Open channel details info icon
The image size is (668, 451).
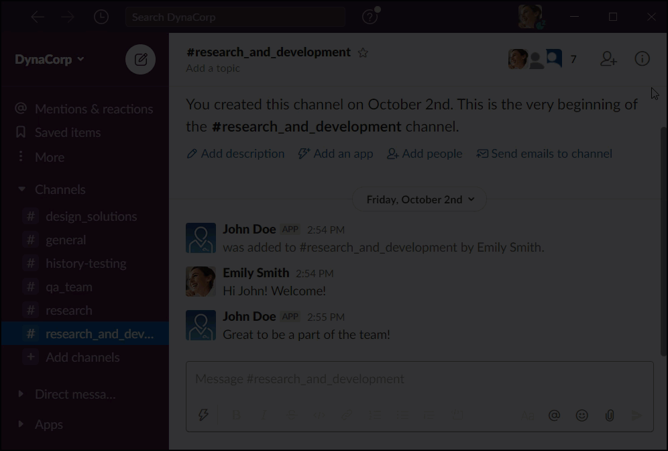pyautogui.click(x=642, y=59)
